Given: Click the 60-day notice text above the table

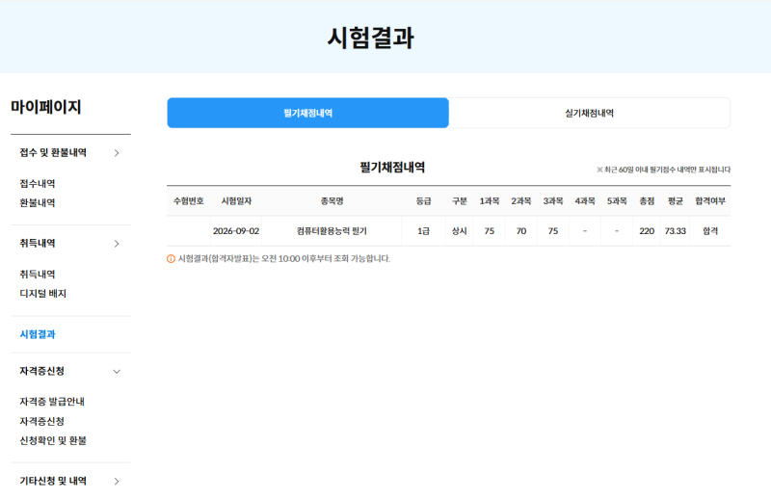Looking at the screenshot, I should (663, 170).
